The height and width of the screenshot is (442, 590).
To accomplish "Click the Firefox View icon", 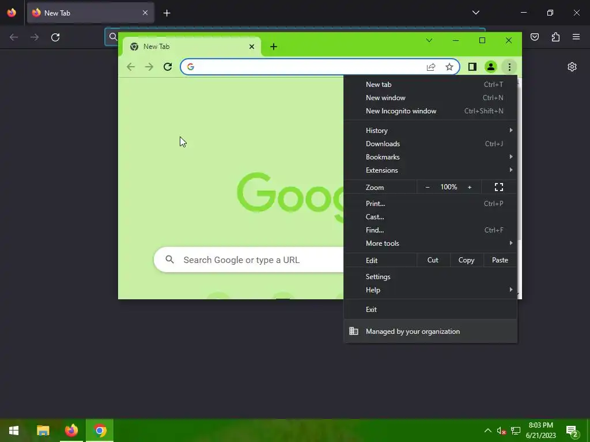I will [12, 13].
